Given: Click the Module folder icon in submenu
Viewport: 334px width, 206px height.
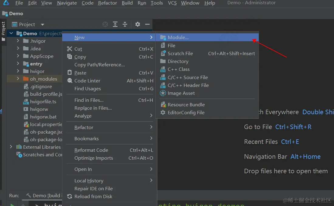Looking at the screenshot, I should [x=163, y=38].
